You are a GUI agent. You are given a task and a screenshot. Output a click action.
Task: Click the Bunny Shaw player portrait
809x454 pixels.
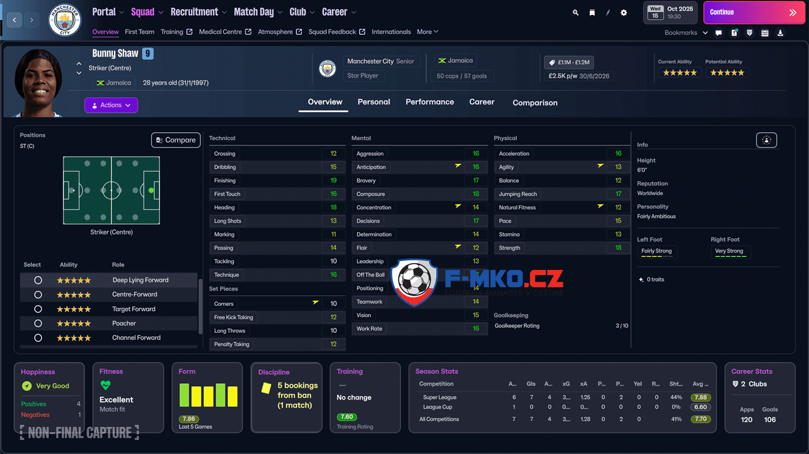pos(38,82)
